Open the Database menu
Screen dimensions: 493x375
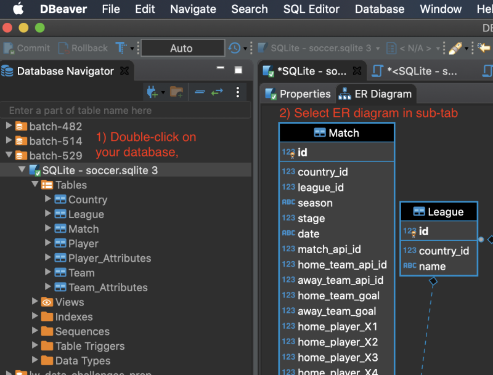click(x=380, y=9)
